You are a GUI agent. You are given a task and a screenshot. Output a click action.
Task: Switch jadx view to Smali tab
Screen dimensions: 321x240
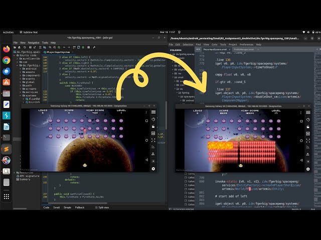pos(57,207)
